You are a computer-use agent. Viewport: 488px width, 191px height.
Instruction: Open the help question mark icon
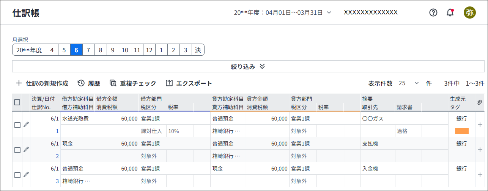click(433, 13)
